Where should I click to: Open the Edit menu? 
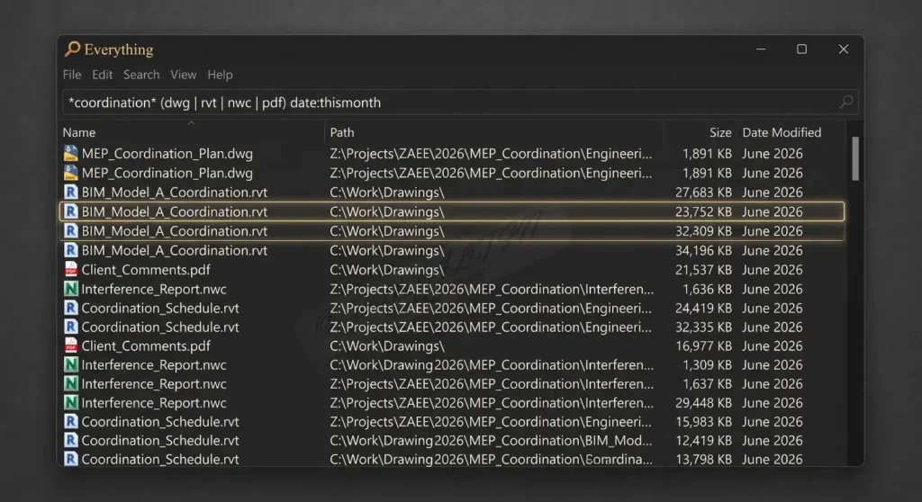(x=102, y=75)
